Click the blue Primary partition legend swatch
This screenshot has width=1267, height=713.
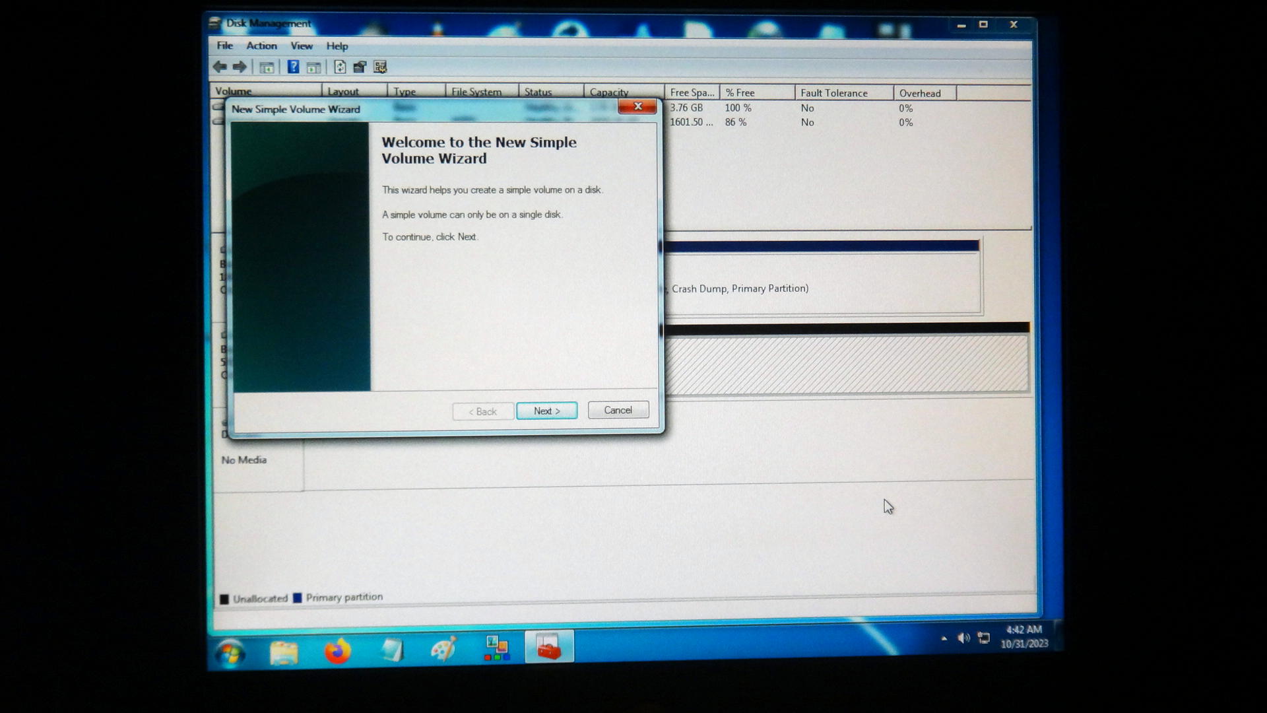298,597
